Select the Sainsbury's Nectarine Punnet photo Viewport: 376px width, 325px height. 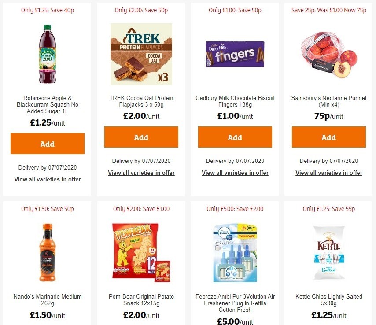329,54
